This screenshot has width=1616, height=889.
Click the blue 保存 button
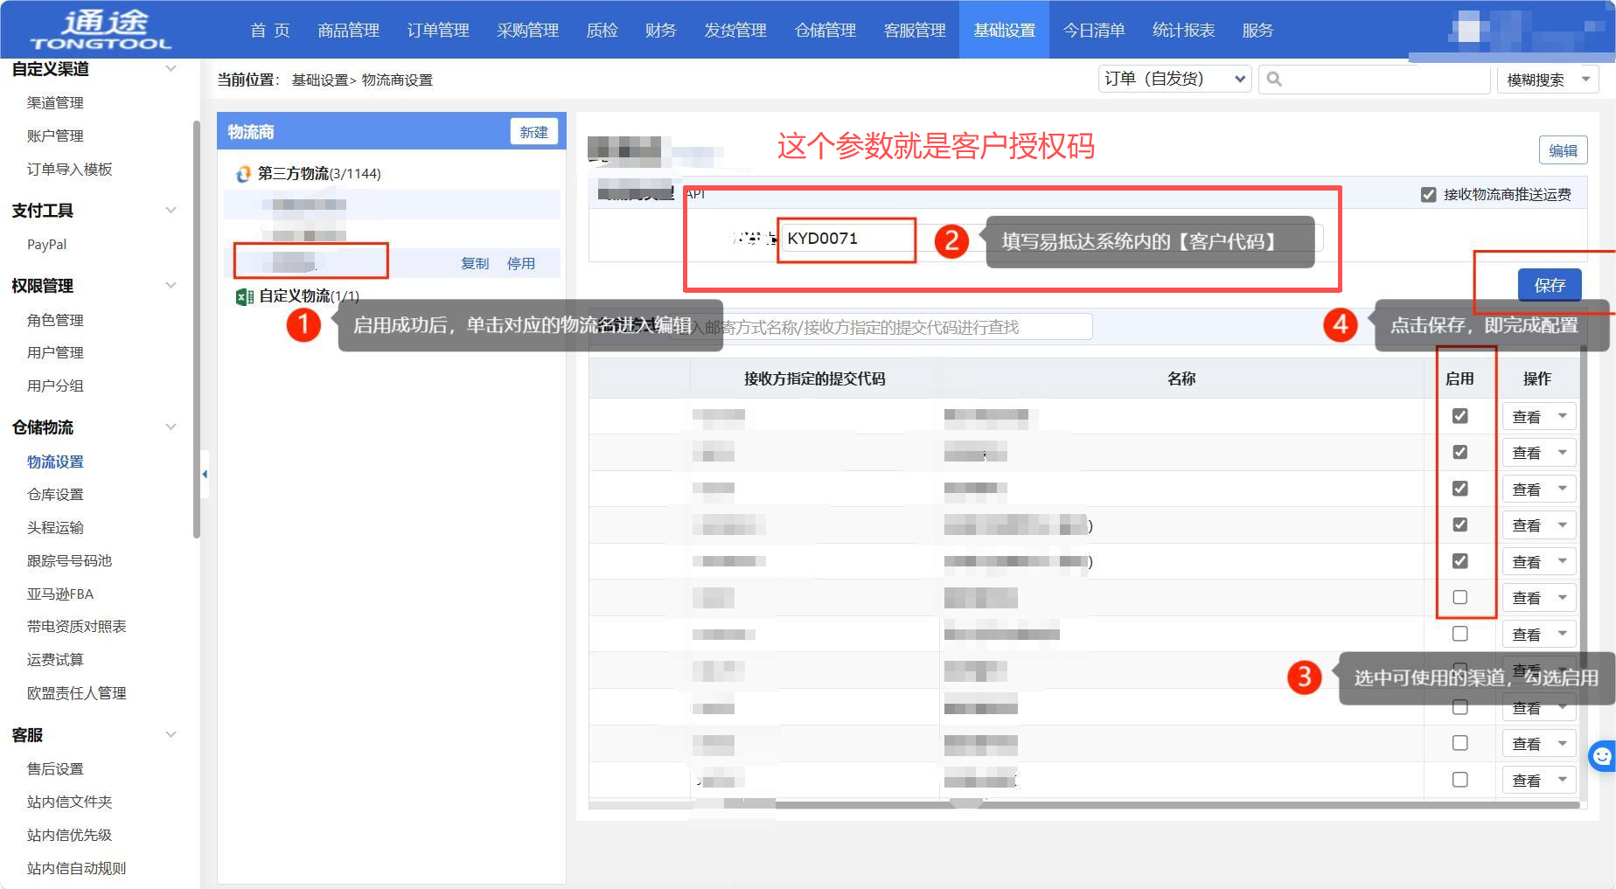tap(1549, 285)
